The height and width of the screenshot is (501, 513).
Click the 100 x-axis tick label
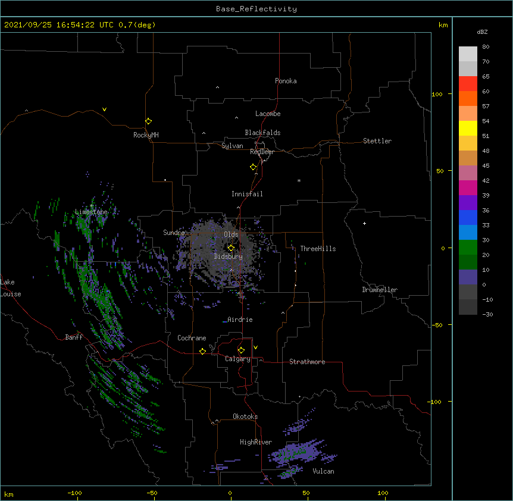point(383,493)
